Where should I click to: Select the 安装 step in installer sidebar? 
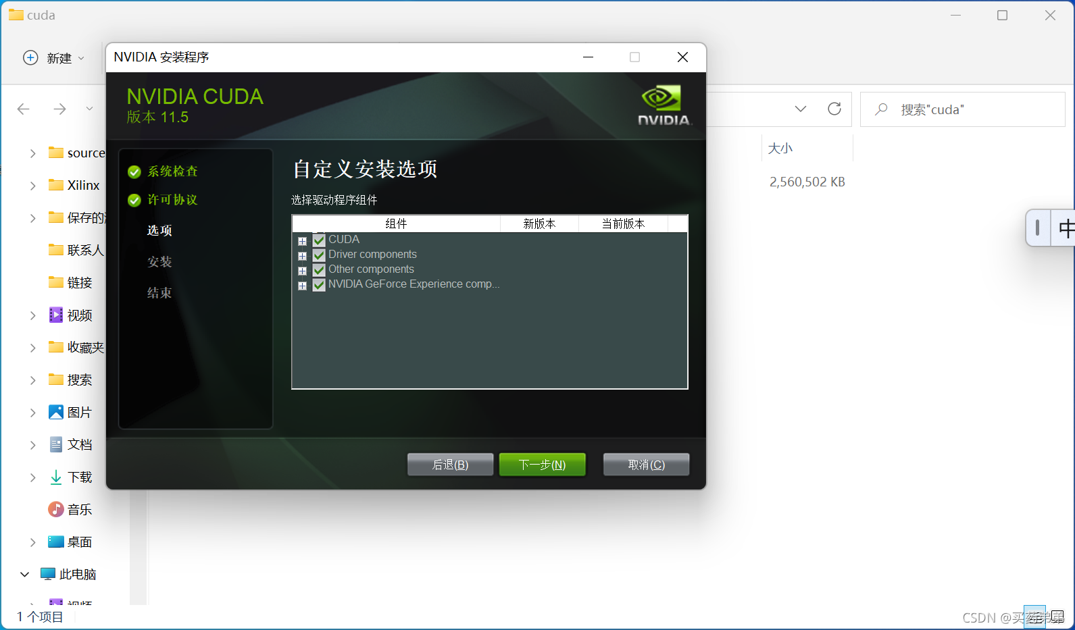click(x=159, y=261)
